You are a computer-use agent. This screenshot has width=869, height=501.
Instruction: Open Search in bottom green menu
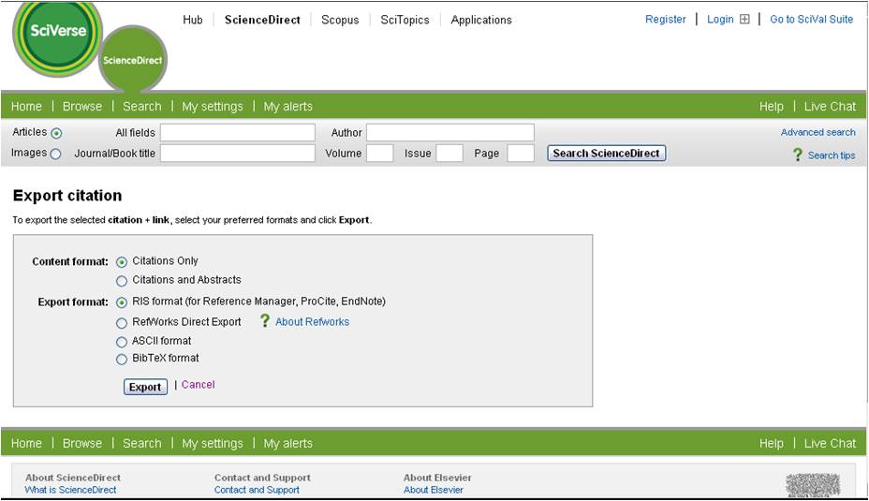142,443
